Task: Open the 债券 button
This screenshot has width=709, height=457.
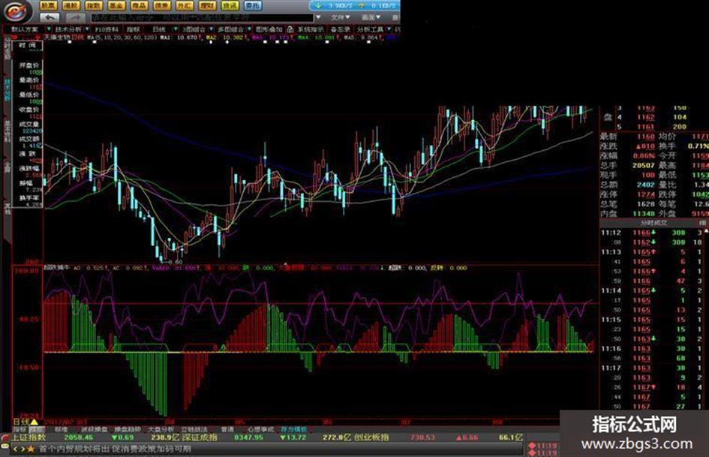Action: pyautogui.click(x=161, y=5)
